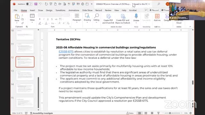Open the File menu
This screenshot has height=115, width=205.
click(x=15, y=10)
